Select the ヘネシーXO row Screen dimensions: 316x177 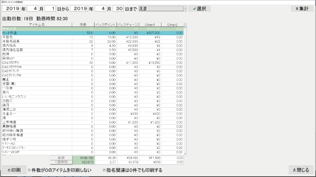coord(93,144)
